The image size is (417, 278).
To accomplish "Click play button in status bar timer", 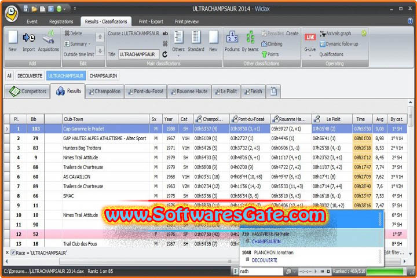I will (316, 272).
